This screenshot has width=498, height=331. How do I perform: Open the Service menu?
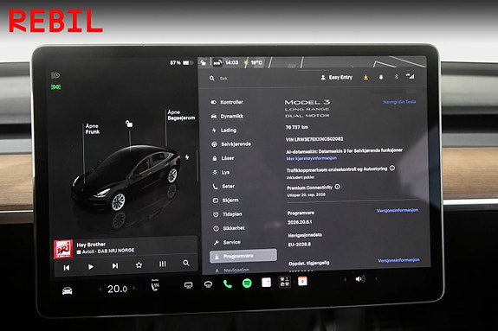[228, 242]
